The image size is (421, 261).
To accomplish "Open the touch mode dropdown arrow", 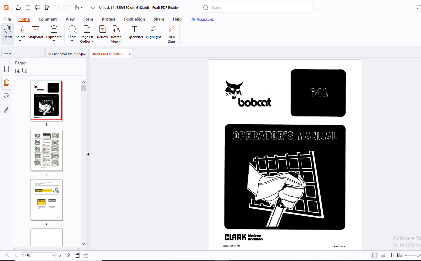I will (82, 8).
